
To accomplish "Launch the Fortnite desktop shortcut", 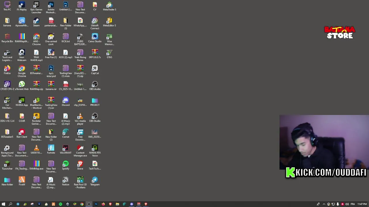I will 51,149.
